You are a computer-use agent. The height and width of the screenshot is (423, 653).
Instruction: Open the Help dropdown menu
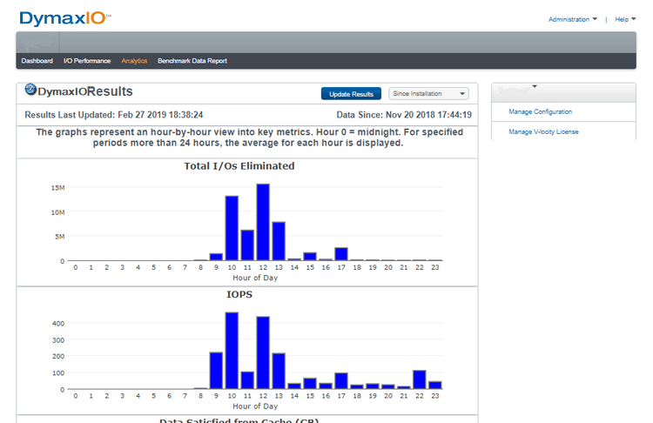point(625,19)
